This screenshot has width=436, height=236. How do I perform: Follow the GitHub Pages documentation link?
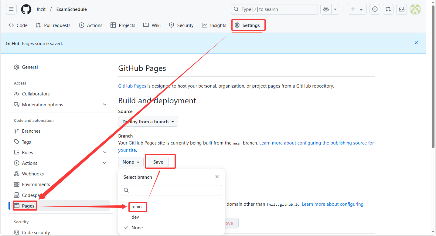coord(132,86)
